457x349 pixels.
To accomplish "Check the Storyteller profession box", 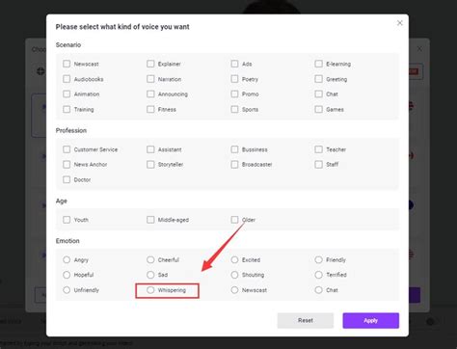I will (x=150, y=164).
